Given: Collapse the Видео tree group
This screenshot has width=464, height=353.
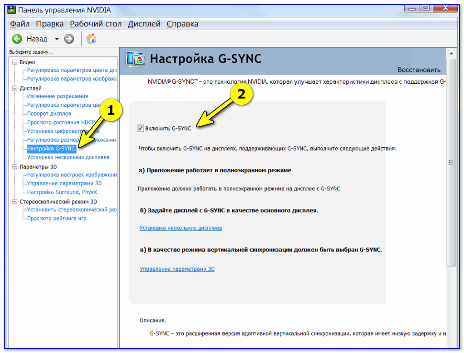Looking at the screenshot, I should click(14, 62).
